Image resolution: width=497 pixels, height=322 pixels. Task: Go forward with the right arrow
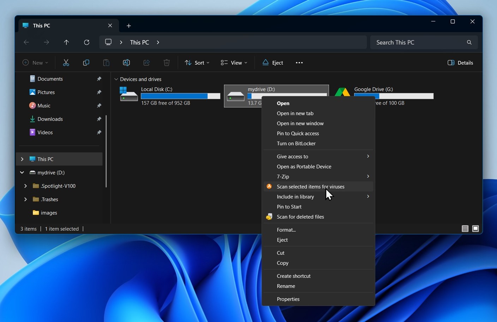click(x=46, y=42)
